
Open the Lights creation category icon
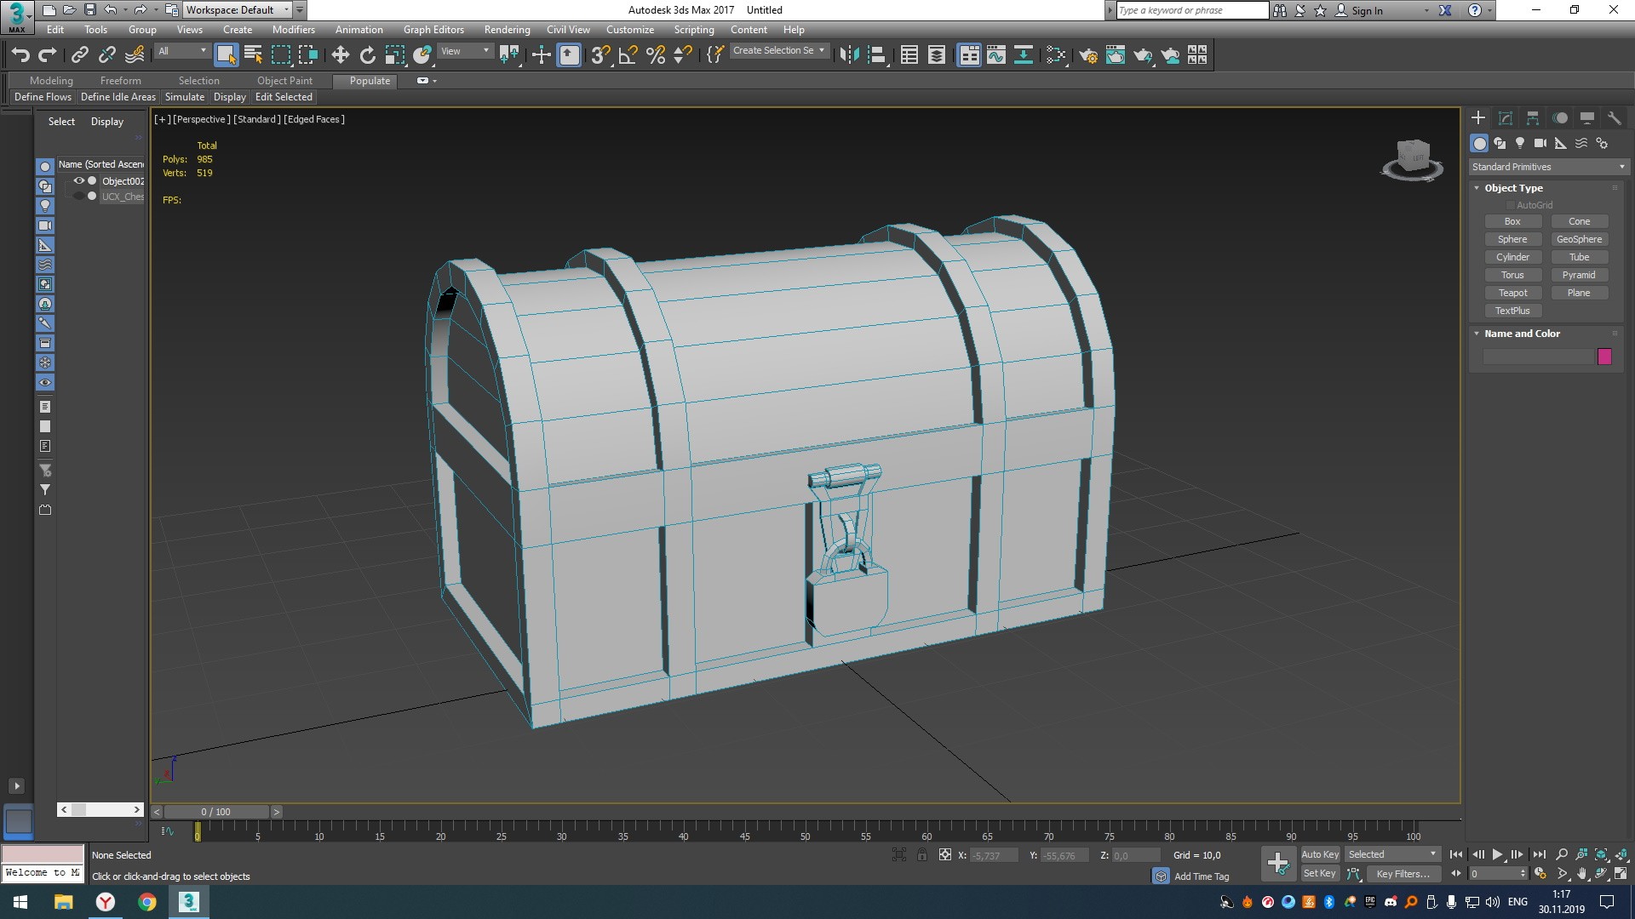1521,143
